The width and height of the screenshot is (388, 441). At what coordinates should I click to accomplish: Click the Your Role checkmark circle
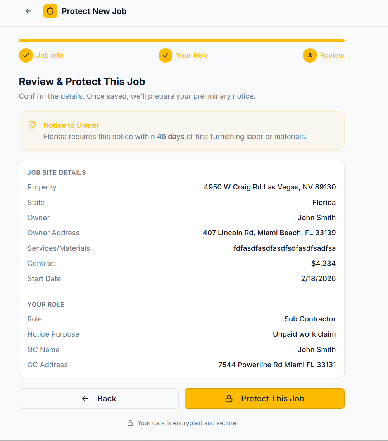click(166, 56)
